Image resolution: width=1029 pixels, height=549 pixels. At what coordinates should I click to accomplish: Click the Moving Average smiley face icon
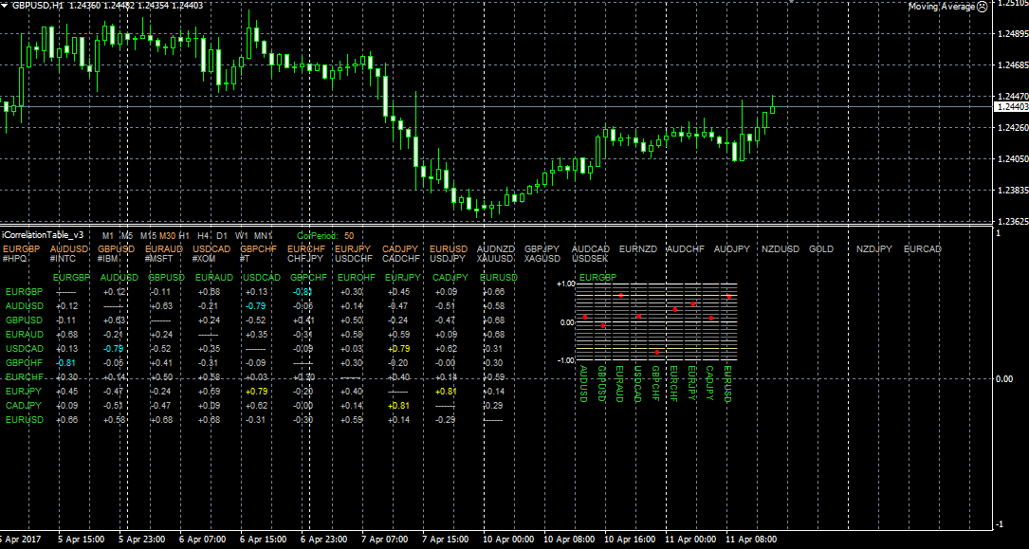(x=983, y=7)
